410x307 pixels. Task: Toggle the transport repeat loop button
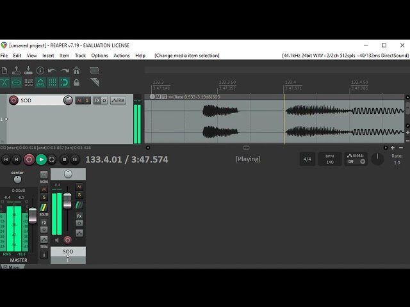tap(52, 159)
